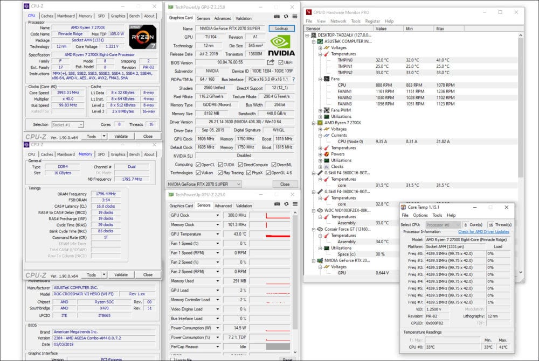
Task: Expand the Powers node under AMD Ryzen 7 2700X
Action: pos(321,154)
